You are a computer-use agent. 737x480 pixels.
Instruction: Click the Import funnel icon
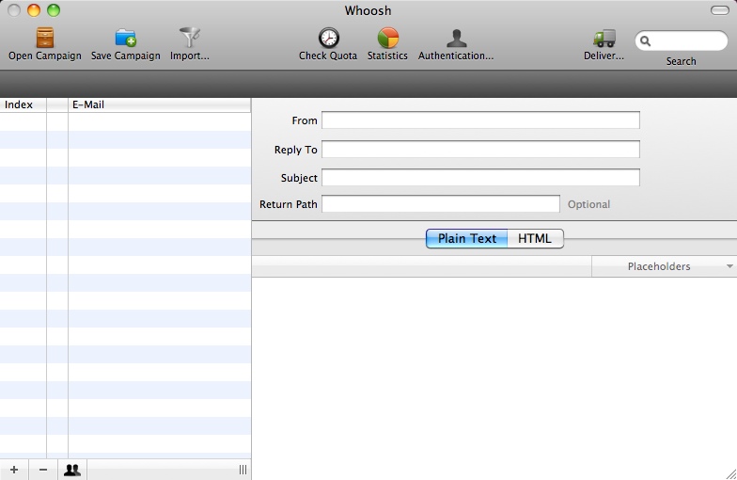click(190, 39)
